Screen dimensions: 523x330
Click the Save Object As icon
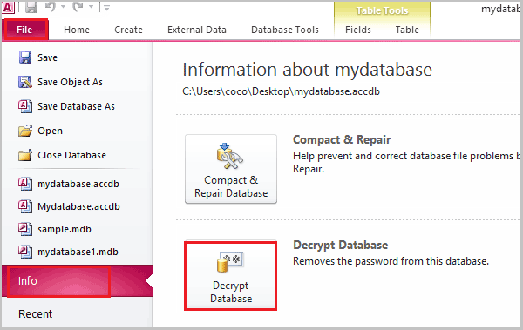click(x=25, y=82)
